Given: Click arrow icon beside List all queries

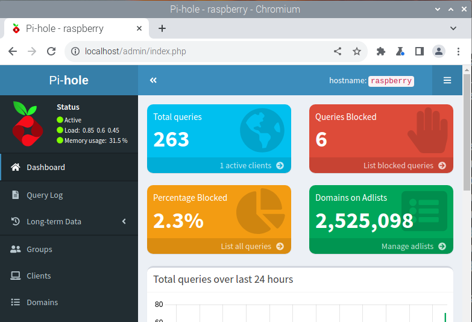Looking at the screenshot, I should (x=280, y=246).
